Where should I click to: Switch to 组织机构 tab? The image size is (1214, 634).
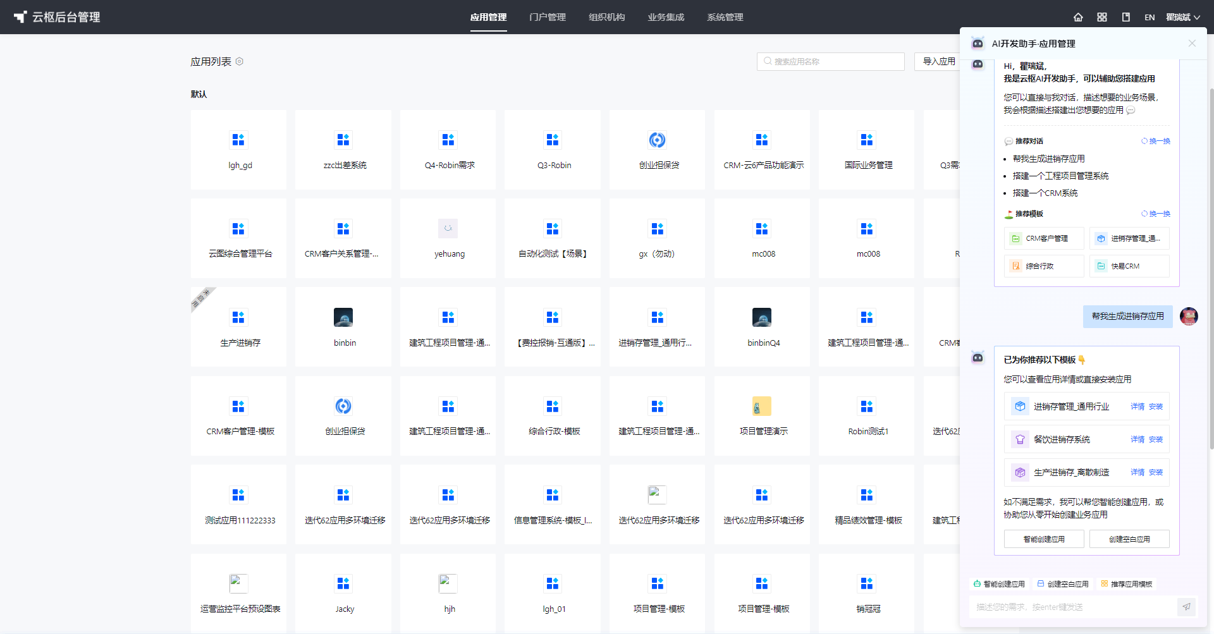(x=607, y=17)
